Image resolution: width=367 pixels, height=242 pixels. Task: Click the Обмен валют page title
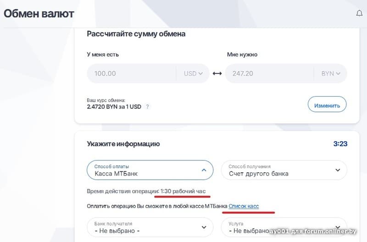39,14
